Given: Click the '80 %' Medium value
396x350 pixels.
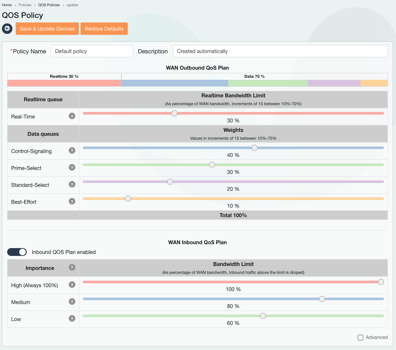Looking at the screenshot, I should point(233,306).
